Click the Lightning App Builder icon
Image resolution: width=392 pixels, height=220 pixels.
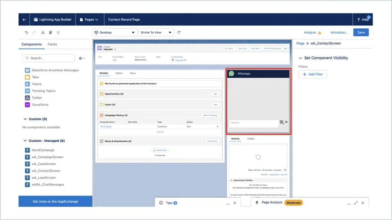[x=36, y=20]
